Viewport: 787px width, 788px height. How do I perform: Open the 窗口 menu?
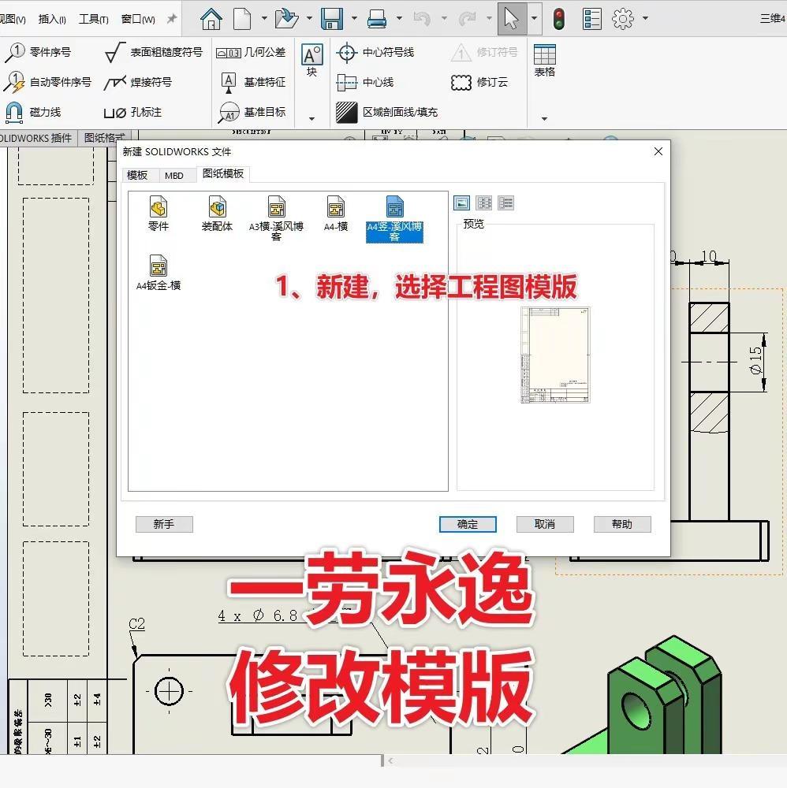pos(138,19)
